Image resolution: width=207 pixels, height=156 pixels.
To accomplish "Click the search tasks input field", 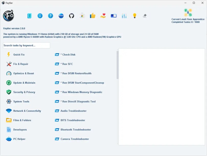I will point(27,45).
